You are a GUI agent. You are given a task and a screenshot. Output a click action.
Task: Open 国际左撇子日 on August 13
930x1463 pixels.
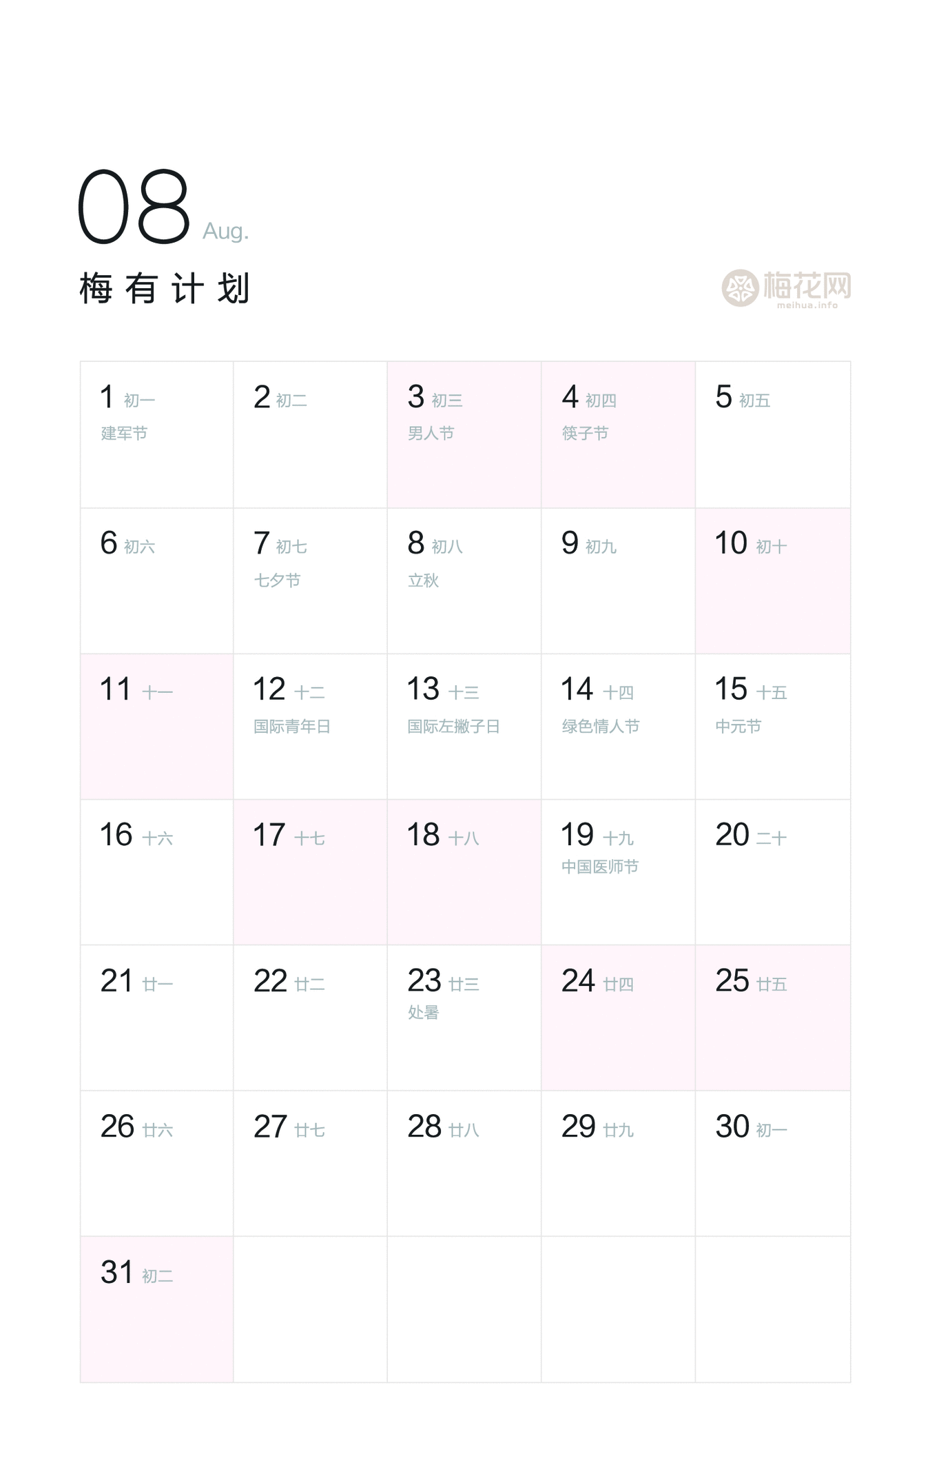click(x=453, y=727)
